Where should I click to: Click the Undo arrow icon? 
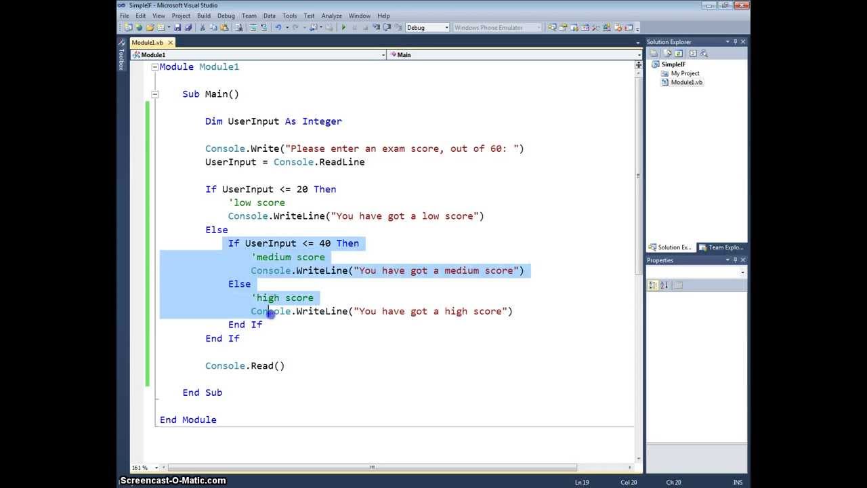pyautogui.click(x=278, y=28)
